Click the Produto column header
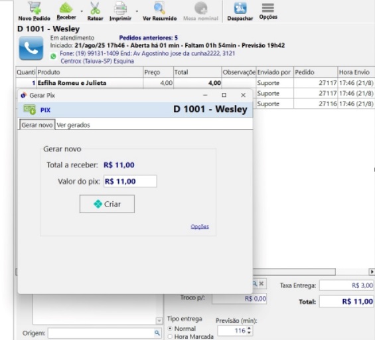Viewport: 375px width, 340px height. pyautogui.click(x=90, y=72)
